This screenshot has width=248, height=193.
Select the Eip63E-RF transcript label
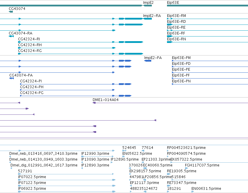click(176, 33)
